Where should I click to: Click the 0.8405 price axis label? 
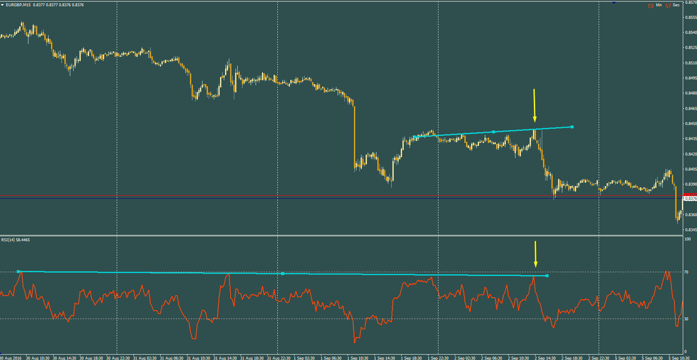coord(691,169)
